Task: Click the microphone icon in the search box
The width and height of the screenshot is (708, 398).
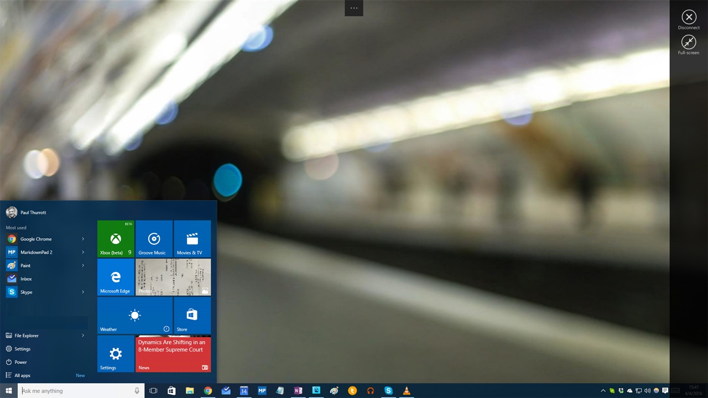Action: click(x=137, y=391)
